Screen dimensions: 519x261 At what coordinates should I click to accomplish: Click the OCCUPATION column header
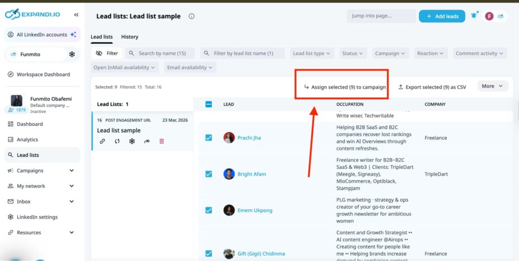pyautogui.click(x=350, y=104)
